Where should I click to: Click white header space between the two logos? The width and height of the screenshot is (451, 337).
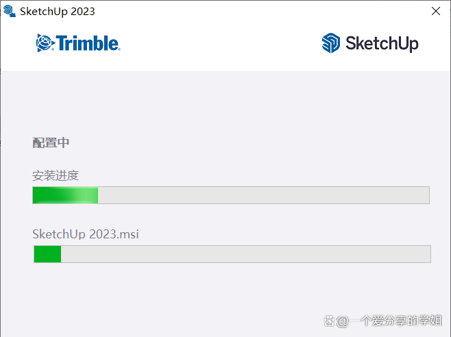tap(219, 44)
